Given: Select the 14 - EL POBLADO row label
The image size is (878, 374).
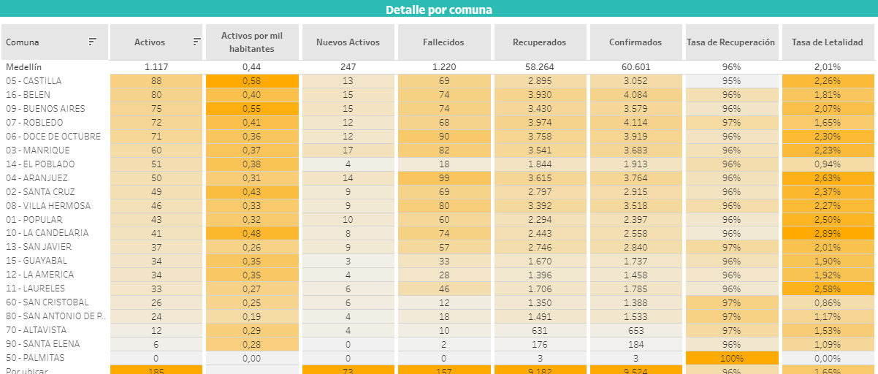Looking at the screenshot, I should [x=40, y=164].
